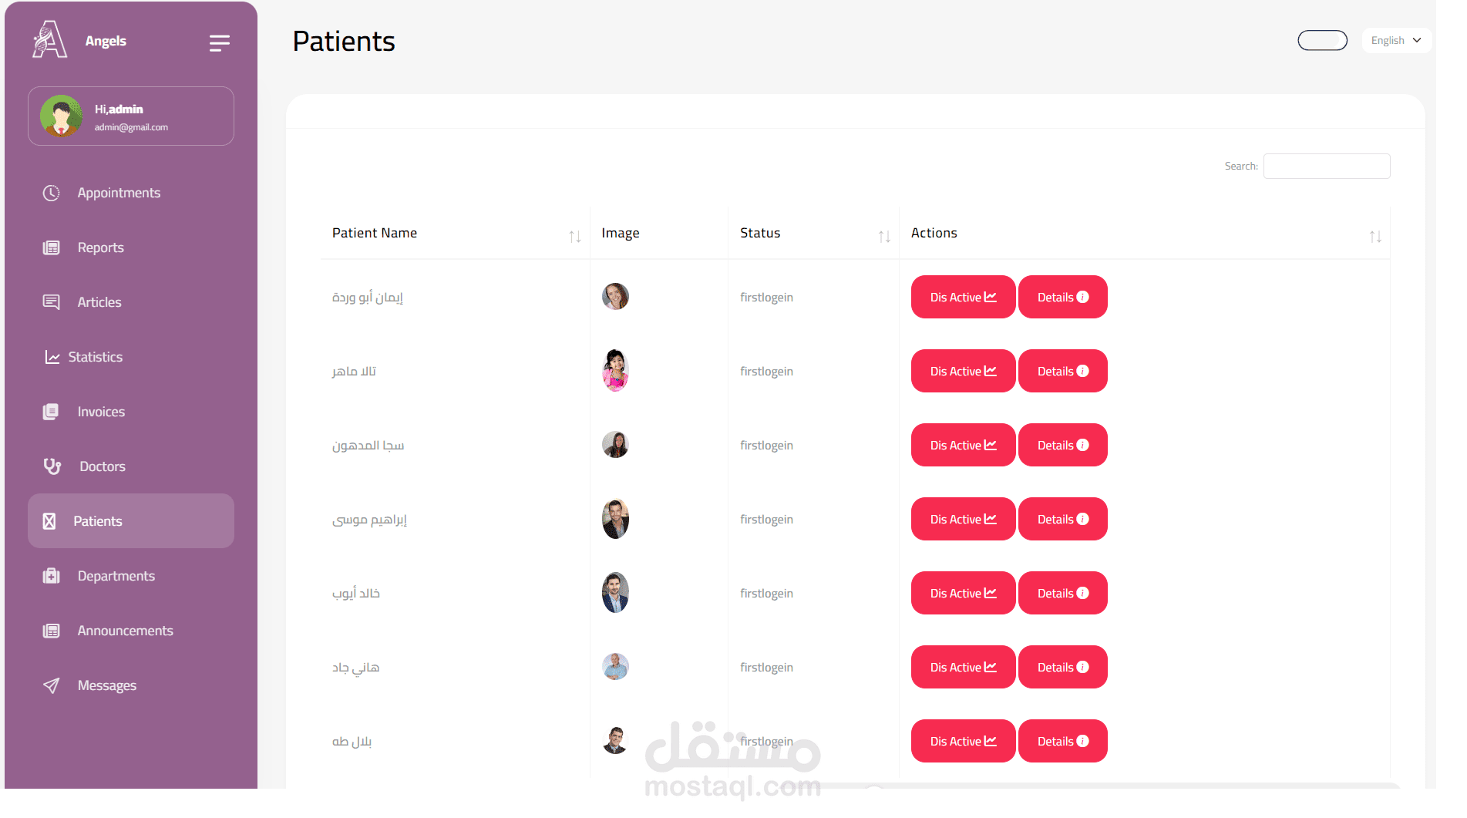Click the Angels logo icon
Image resolution: width=1467 pixels, height=818 pixels.
tap(50, 40)
